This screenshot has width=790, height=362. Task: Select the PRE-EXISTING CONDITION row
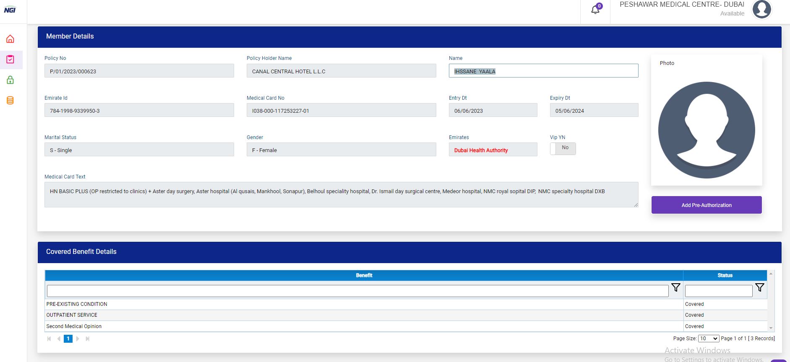click(x=406, y=304)
